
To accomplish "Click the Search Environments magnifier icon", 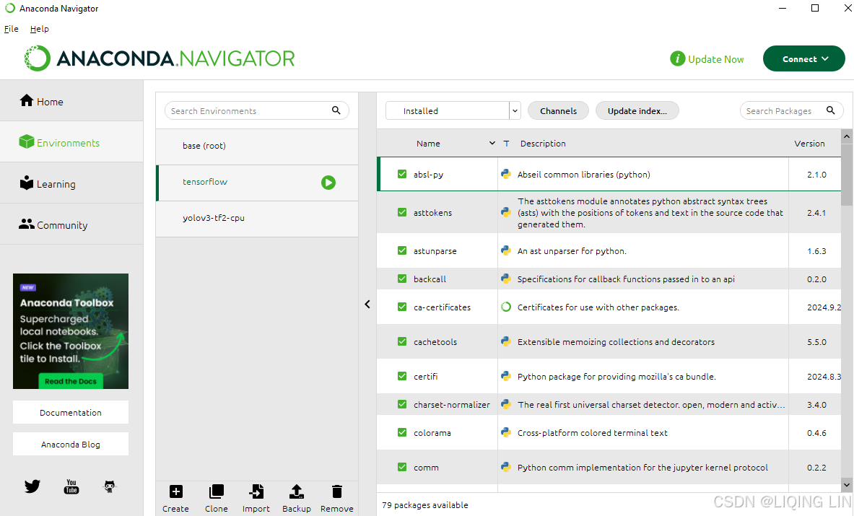I will [x=336, y=110].
